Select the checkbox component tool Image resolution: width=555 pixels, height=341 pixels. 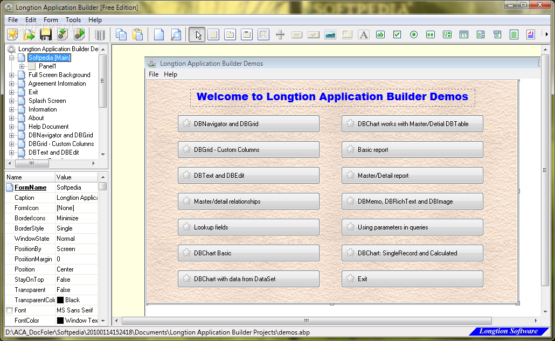[x=397, y=34]
